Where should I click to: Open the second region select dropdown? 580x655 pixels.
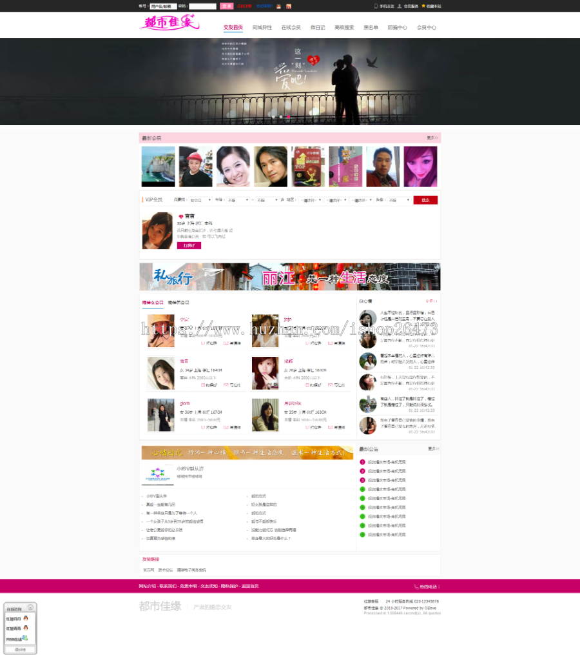[x=336, y=200]
